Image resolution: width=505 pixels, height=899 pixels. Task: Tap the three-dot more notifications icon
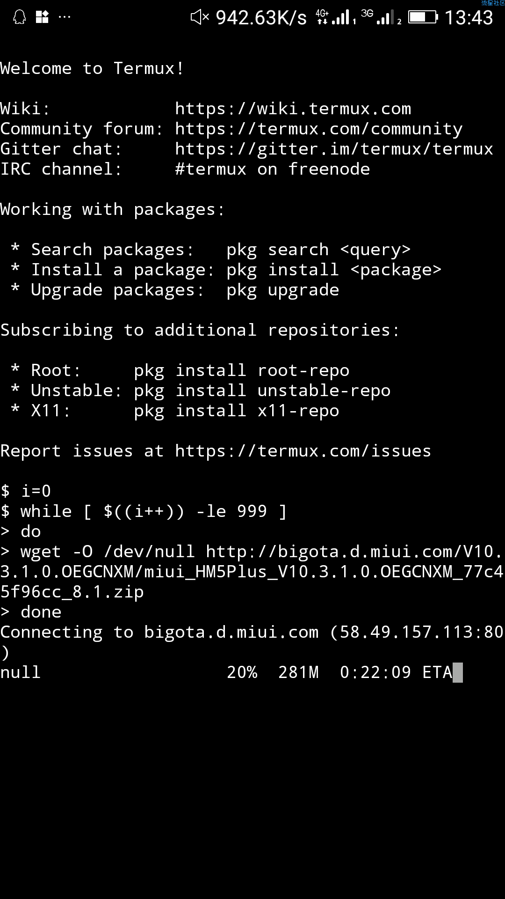[x=65, y=17]
